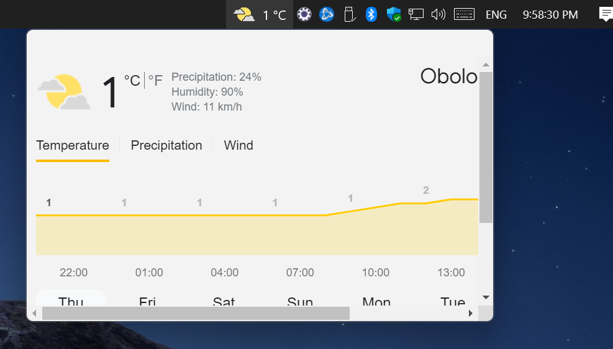Click the horizontal scrollbar right arrow
Screen dimensions: 613x349
click(x=471, y=313)
